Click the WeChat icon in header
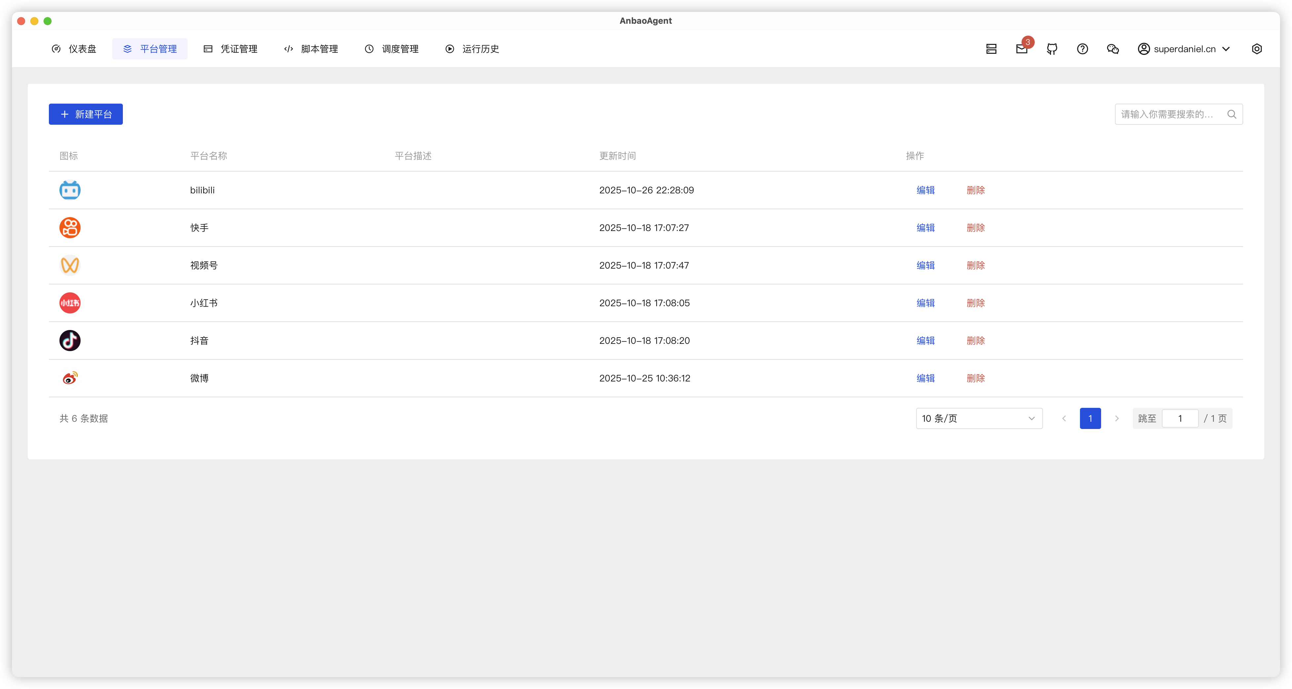1292x689 pixels. tap(1112, 49)
